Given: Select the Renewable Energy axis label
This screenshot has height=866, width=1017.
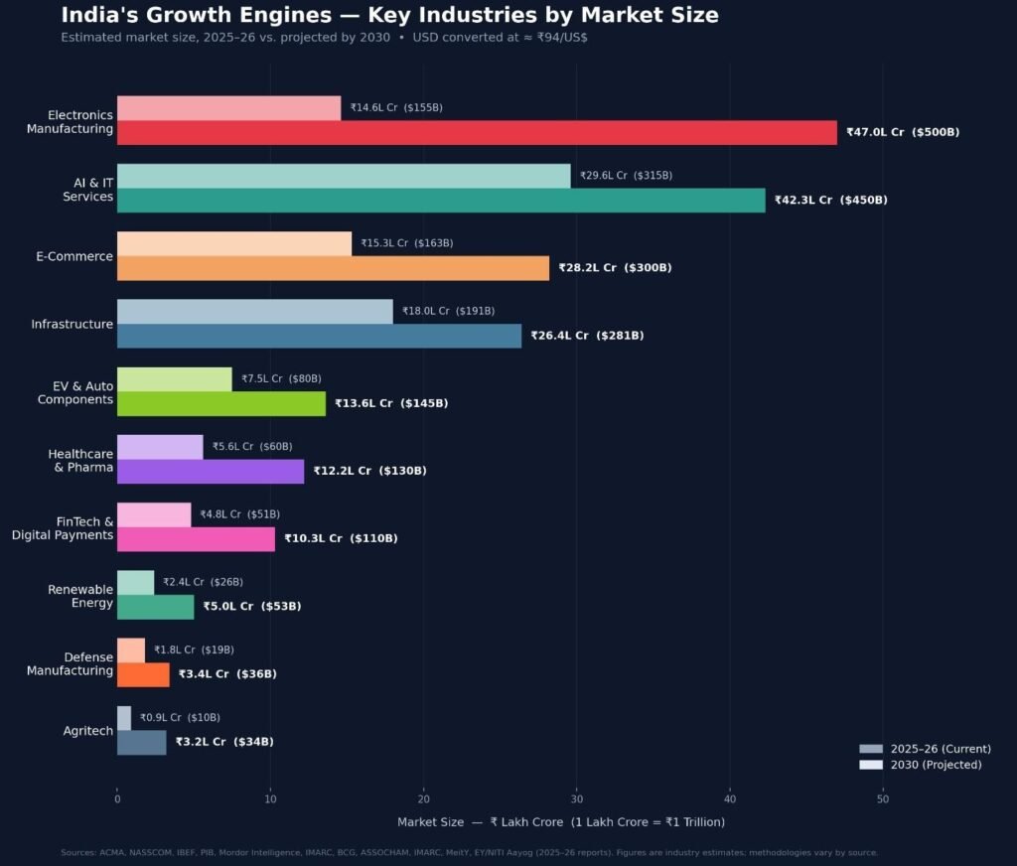Looking at the screenshot, I should pyautogui.click(x=80, y=596).
